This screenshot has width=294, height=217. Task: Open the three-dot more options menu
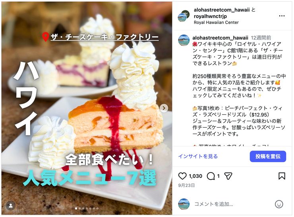[282, 16]
